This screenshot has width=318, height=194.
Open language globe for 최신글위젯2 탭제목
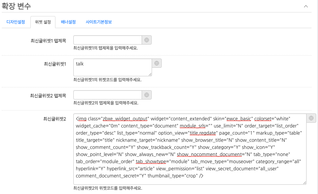click(x=147, y=95)
